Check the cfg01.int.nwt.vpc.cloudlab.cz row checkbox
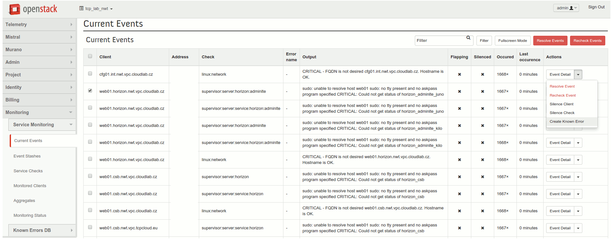The width and height of the screenshot is (613, 239). coord(90,74)
